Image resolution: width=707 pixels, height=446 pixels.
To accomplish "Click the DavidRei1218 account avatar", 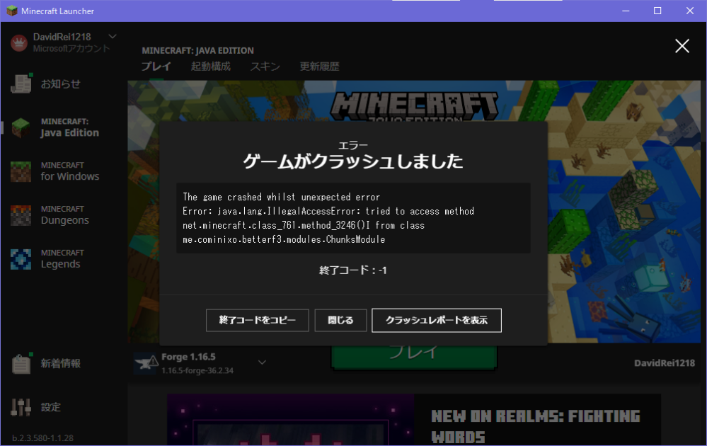I will (x=19, y=43).
